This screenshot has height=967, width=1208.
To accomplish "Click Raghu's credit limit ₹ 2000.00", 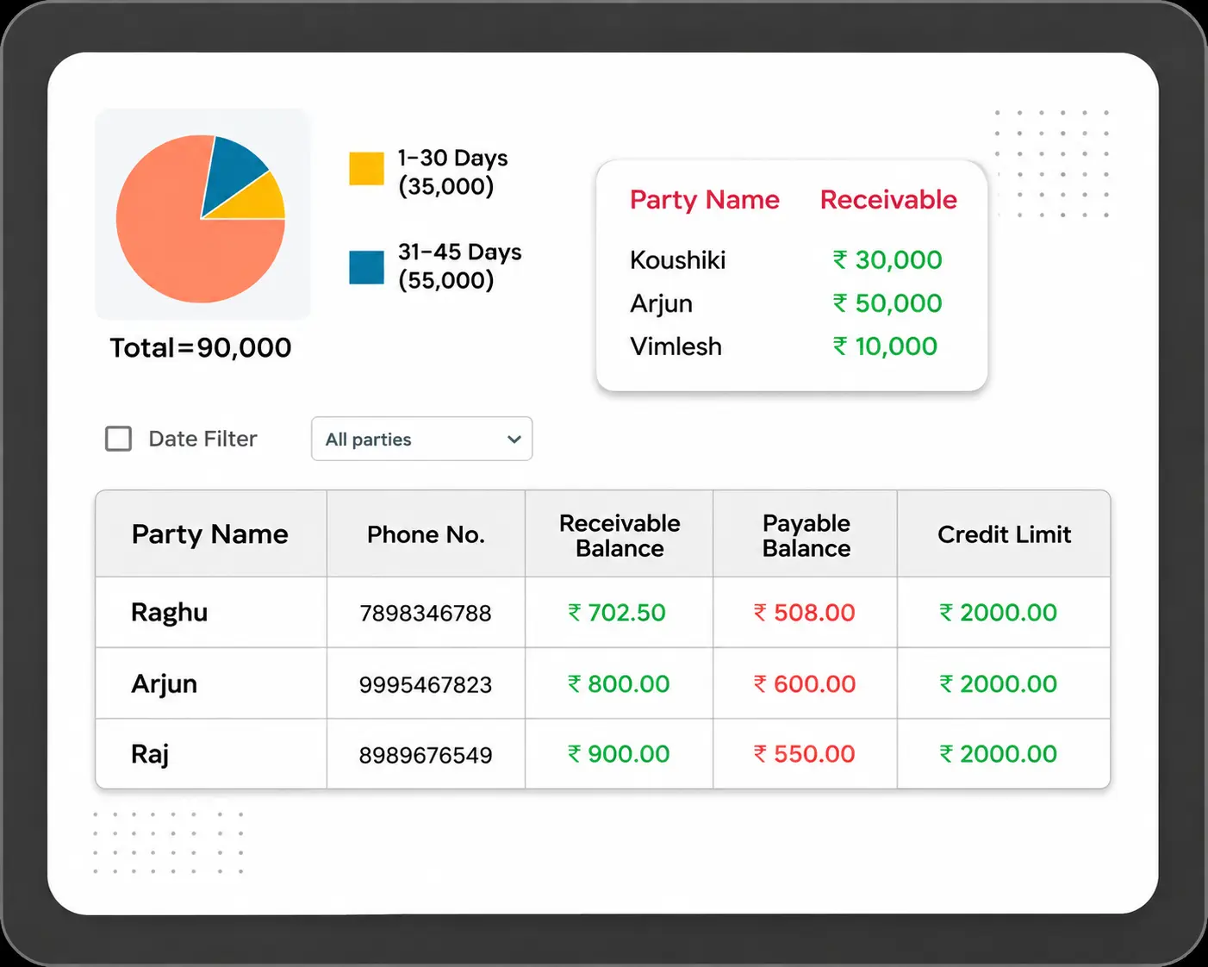I will click(x=998, y=613).
